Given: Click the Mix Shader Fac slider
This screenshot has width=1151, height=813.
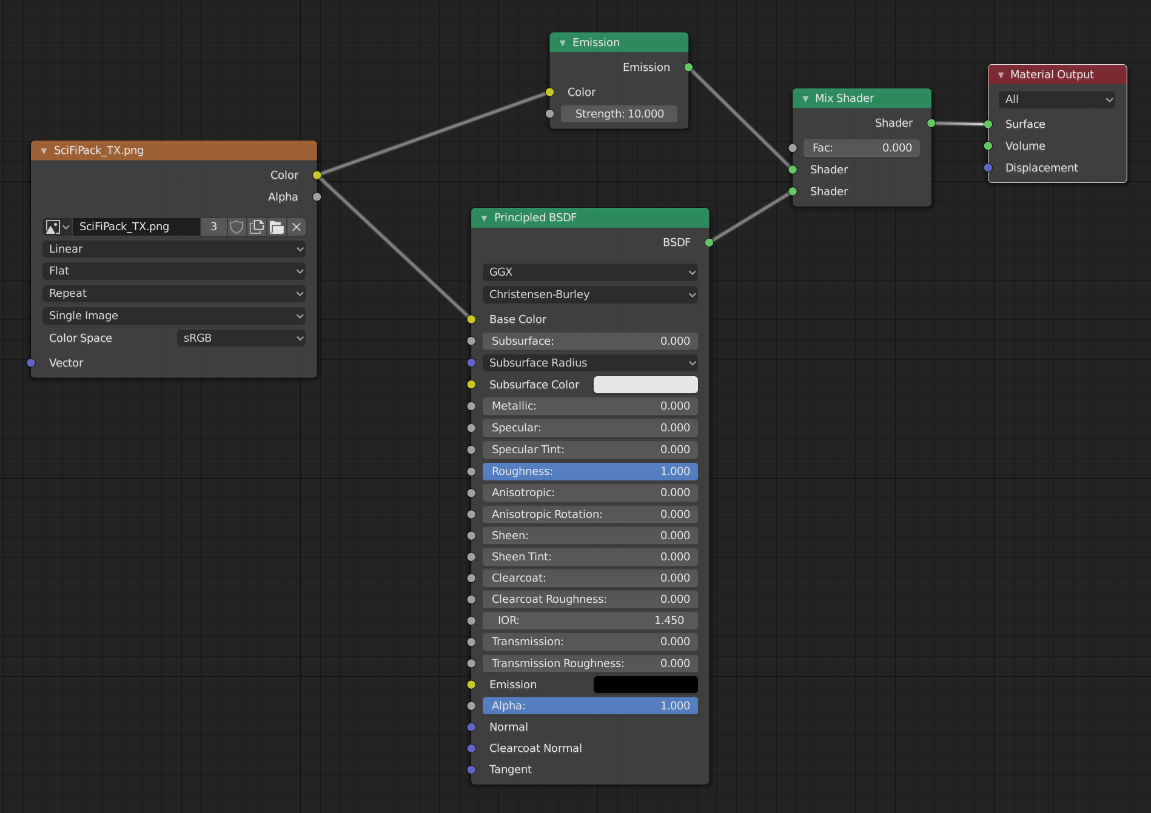Looking at the screenshot, I should (x=861, y=148).
